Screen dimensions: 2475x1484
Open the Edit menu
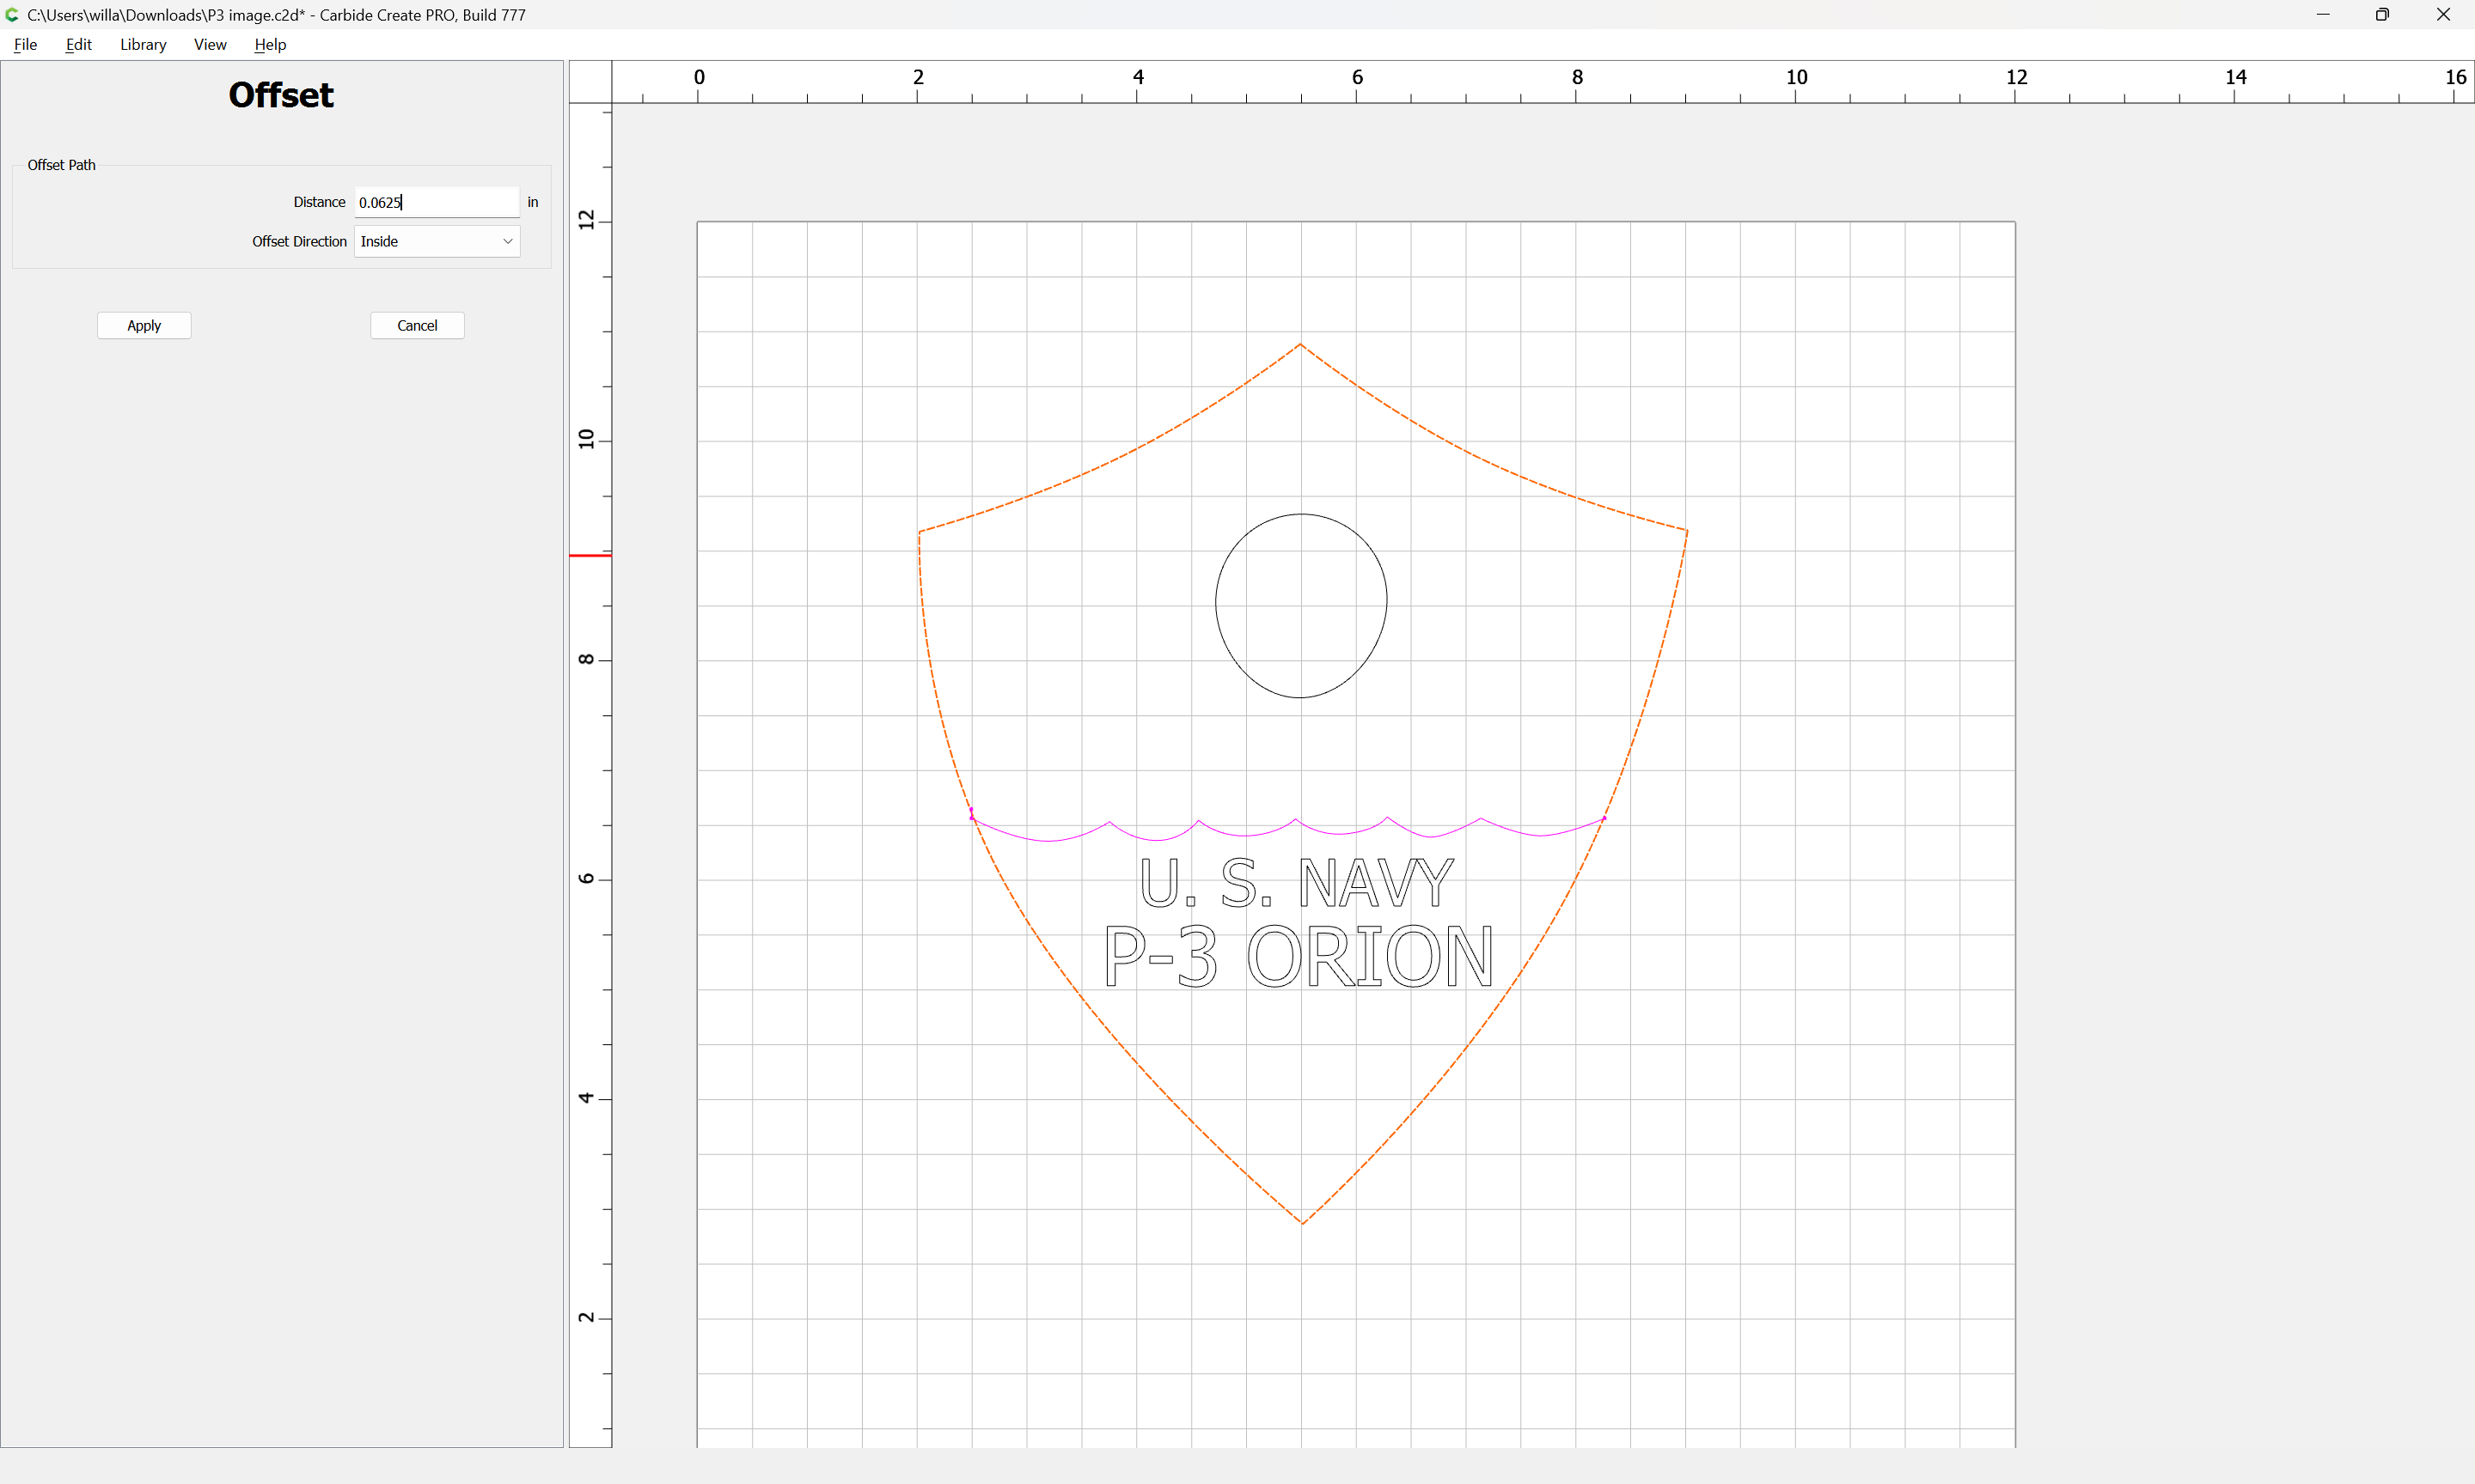click(x=78, y=44)
